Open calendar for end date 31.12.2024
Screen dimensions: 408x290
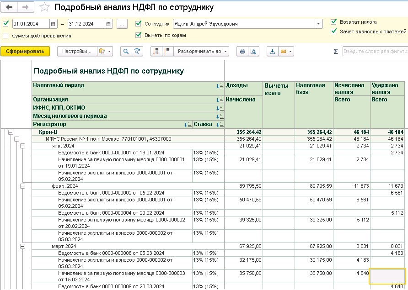pyautogui.click(x=108, y=24)
